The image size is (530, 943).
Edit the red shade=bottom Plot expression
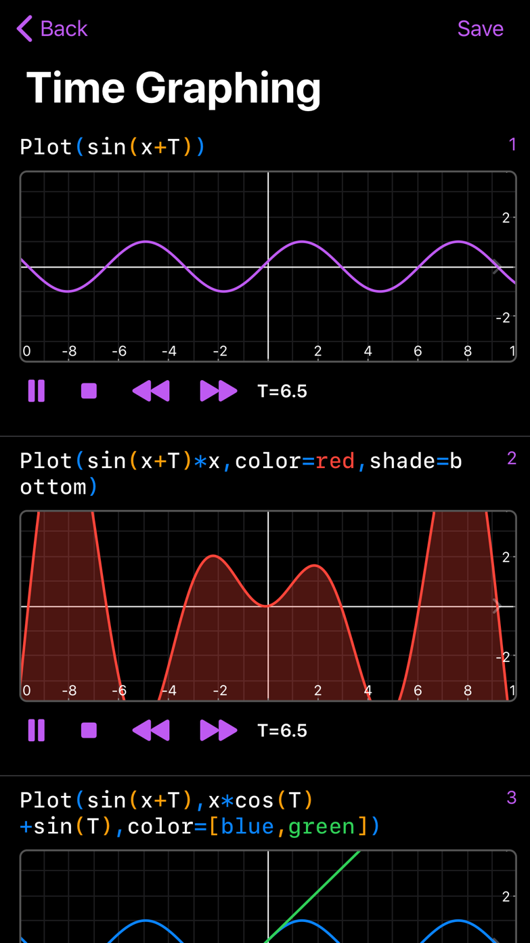pos(241,474)
